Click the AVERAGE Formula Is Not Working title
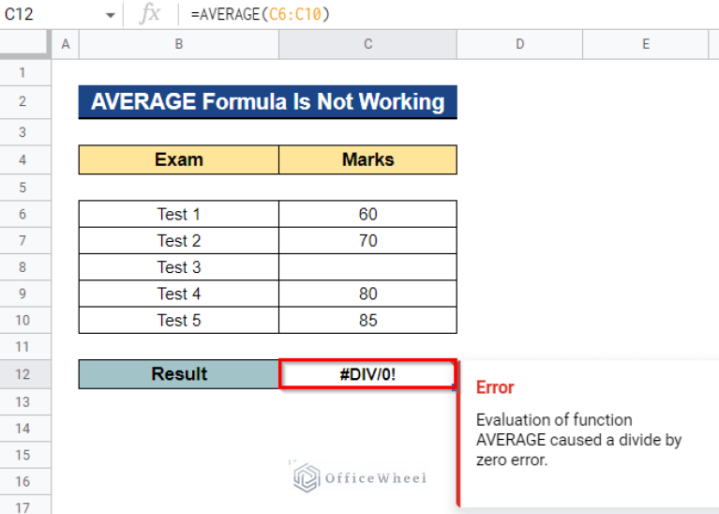719x514 pixels. tap(267, 102)
